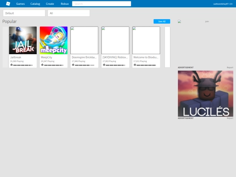Open the Doomspire Brickbattle broken thumbnail
Screen dimensions: 236x177
tap(84, 40)
